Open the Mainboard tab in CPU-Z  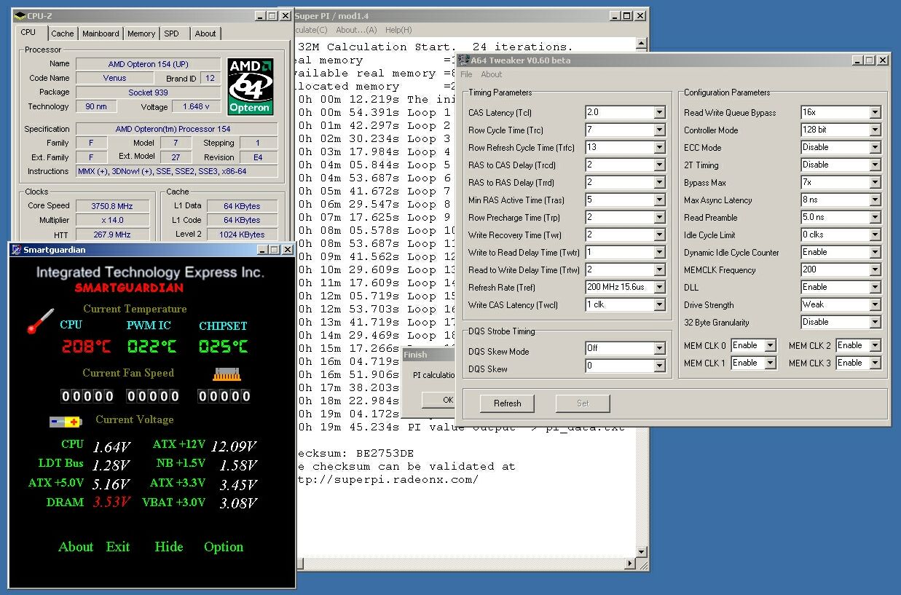pyautogui.click(x=101, y=34)
